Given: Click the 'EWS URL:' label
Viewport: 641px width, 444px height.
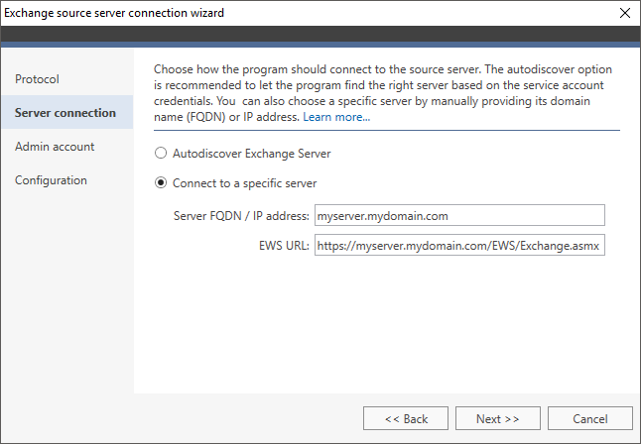Looking at the screenshot, I should click(x=284, y=246).
